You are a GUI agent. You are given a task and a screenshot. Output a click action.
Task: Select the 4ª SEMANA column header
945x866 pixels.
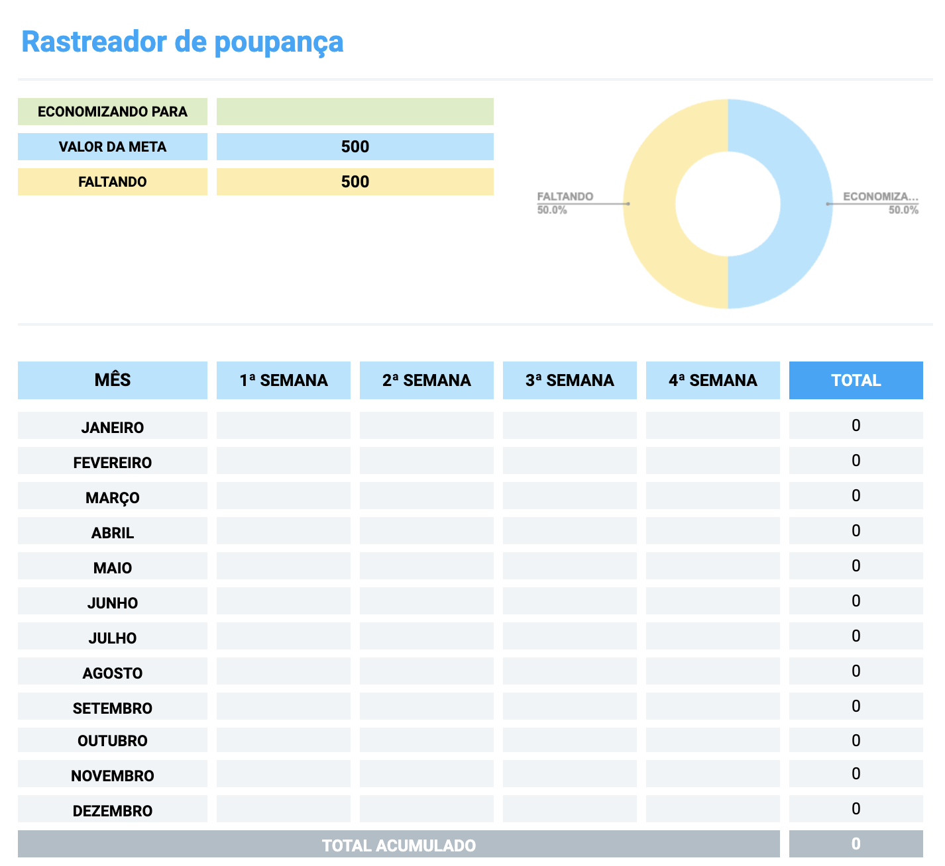(713, 380)
